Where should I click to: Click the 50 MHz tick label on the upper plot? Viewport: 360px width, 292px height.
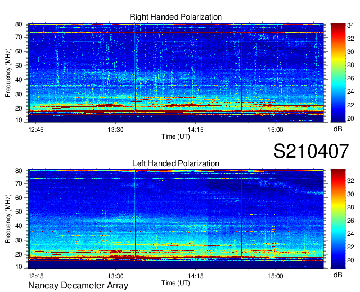19,66
